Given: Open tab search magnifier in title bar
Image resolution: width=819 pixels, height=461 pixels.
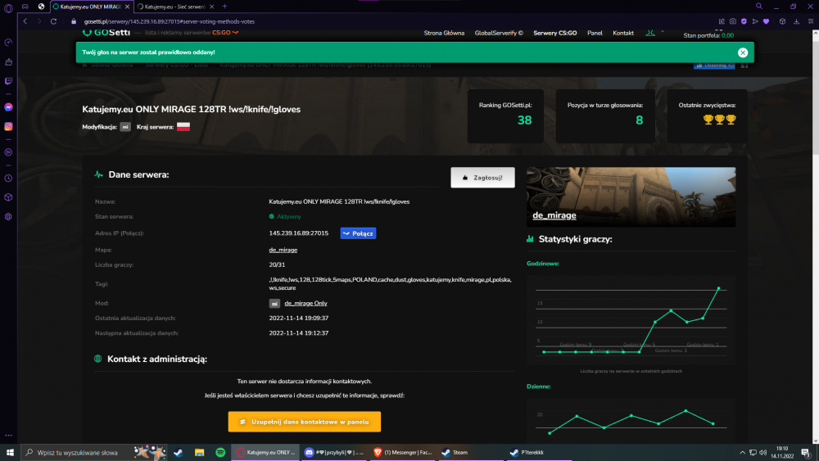Looking at the screenshot, I should click(759, 7).
